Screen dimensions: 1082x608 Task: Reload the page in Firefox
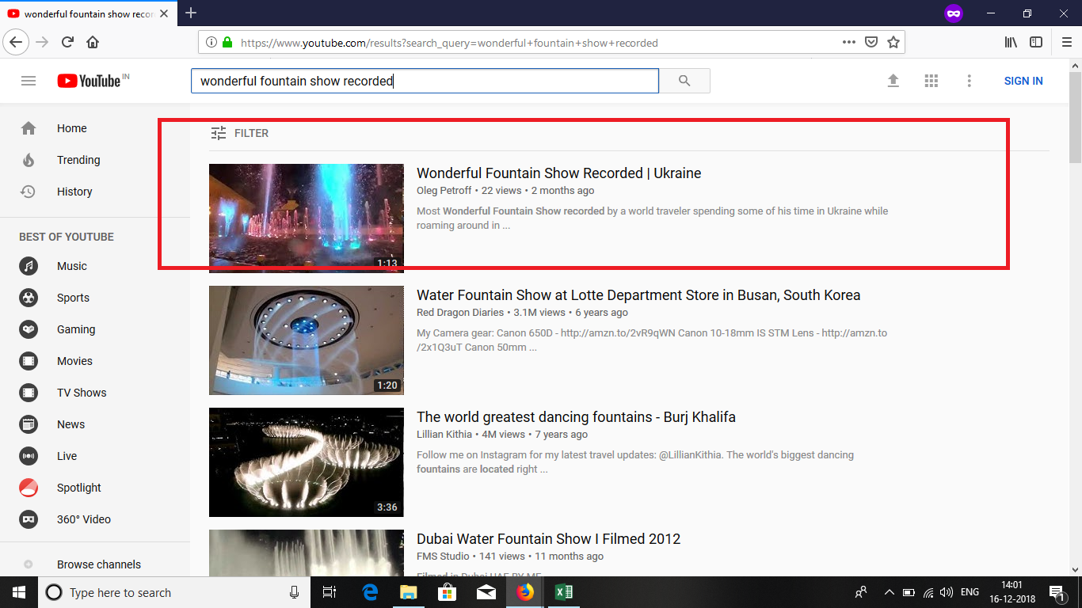click(67, 43)
